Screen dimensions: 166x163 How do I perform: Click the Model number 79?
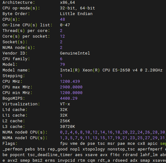tap(63, 64)
